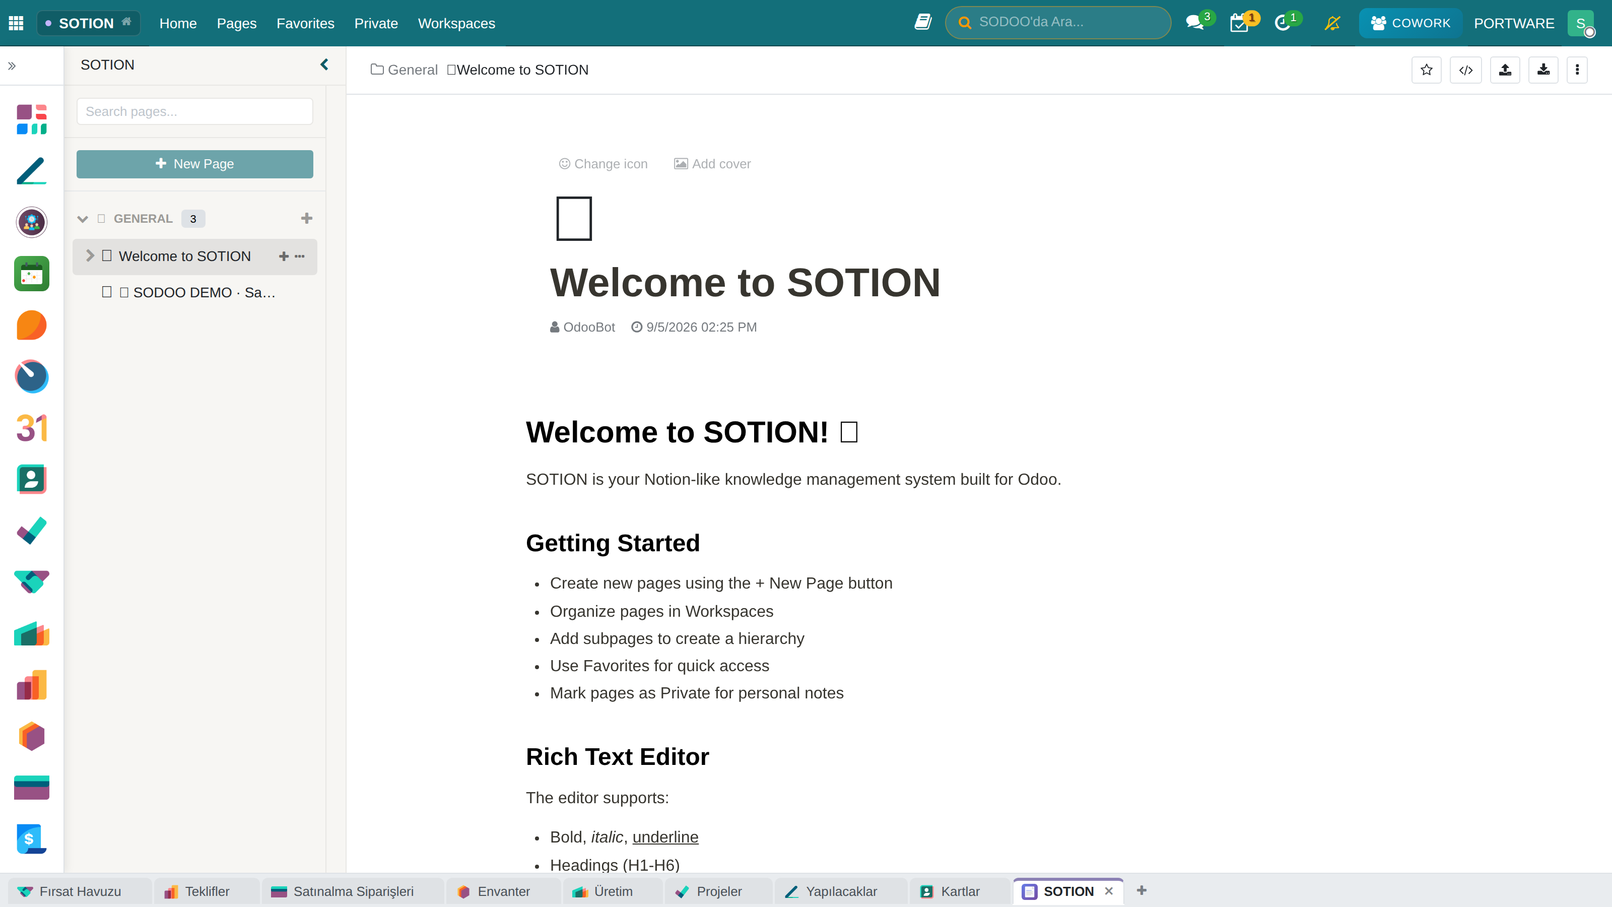Open the cube Inventory app in sidebar
The image size is (1612, 907).
(32, 736)
